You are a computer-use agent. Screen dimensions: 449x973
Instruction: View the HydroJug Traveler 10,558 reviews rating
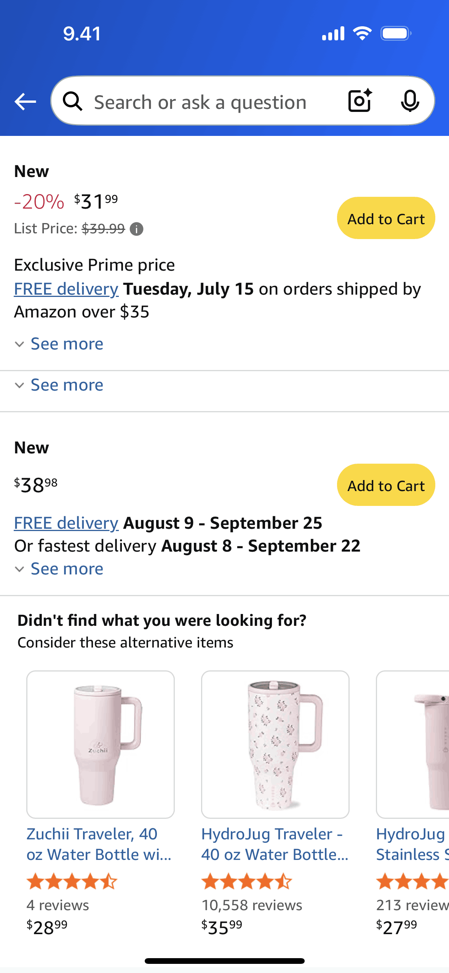pos(247,882)
